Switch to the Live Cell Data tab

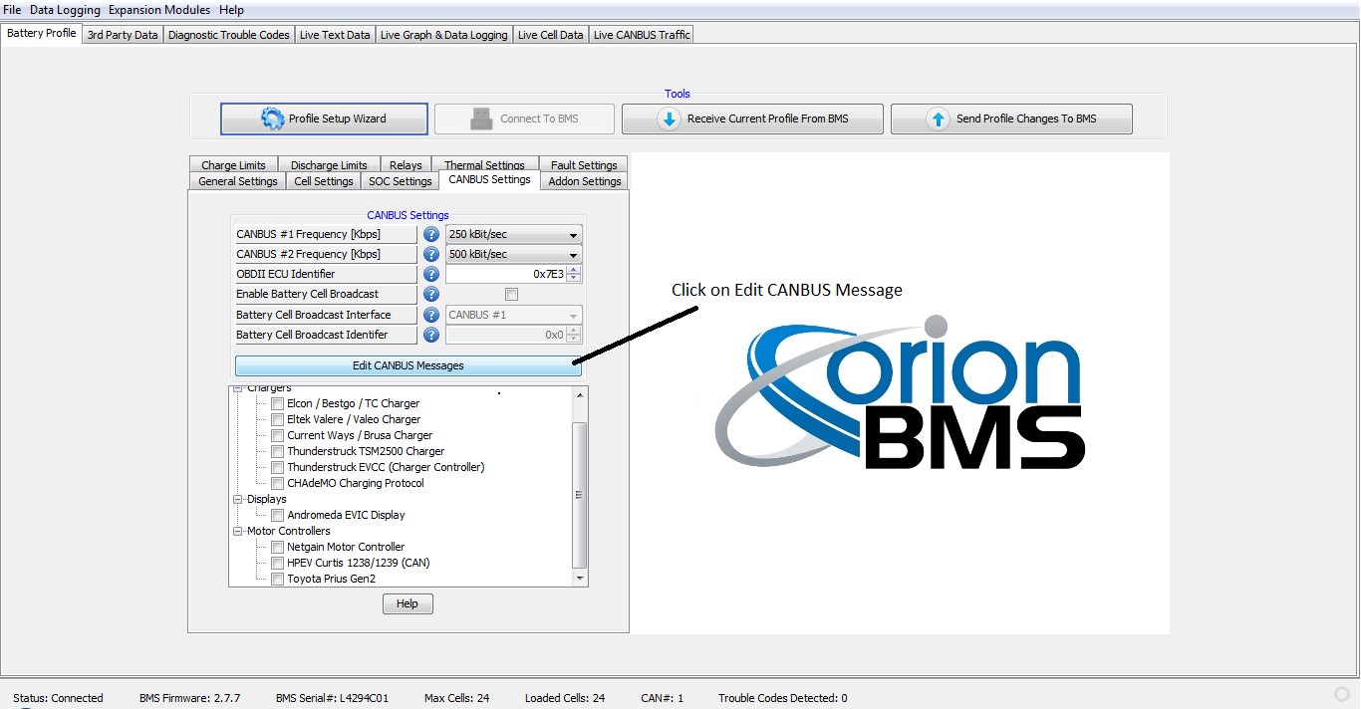pos(550,35)
